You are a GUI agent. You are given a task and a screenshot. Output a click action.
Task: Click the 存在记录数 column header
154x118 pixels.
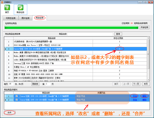(x=120, y=38)
